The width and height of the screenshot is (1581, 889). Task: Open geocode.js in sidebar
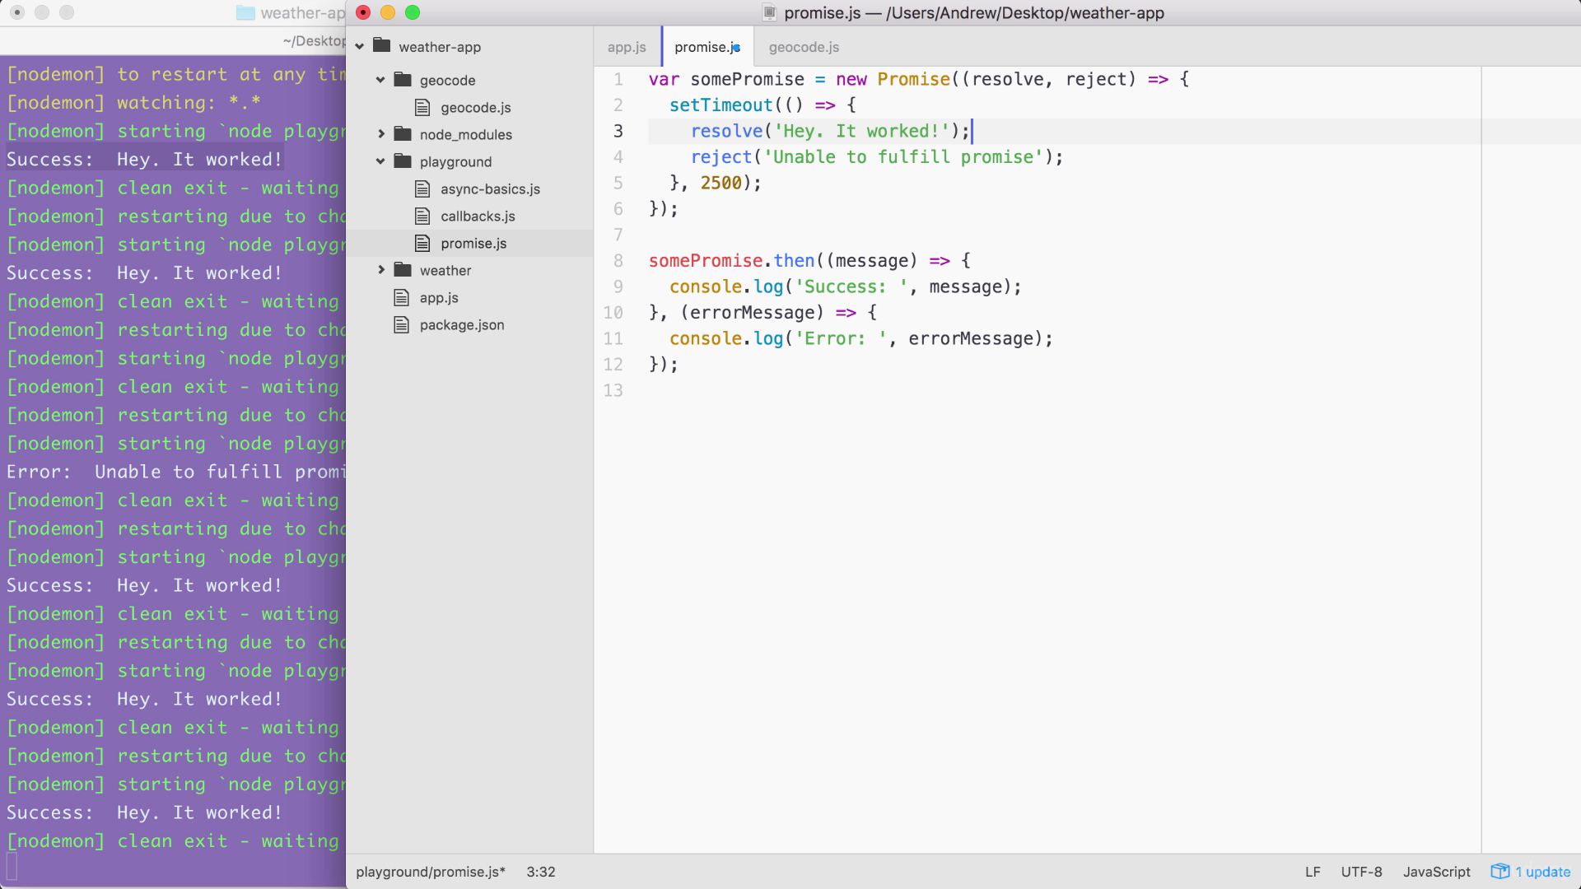(476, 108)
